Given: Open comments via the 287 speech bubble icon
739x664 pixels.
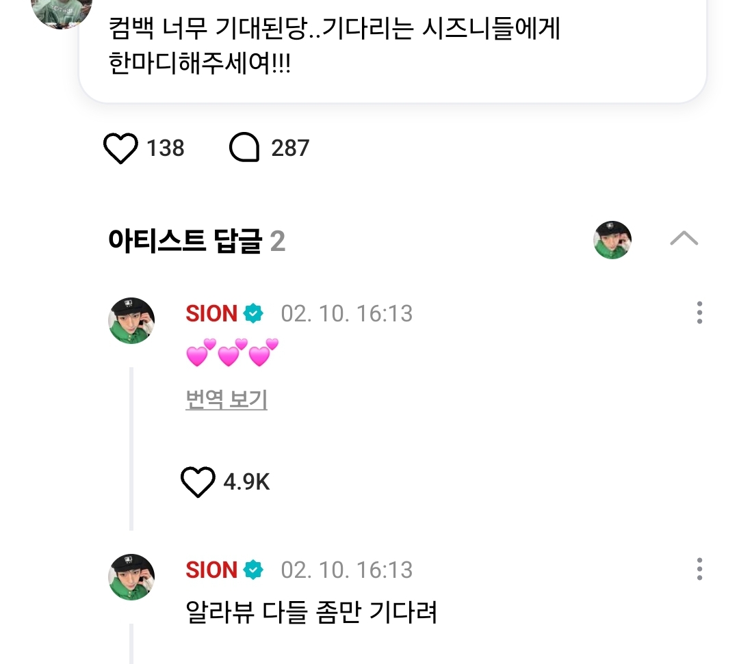Looking at the screenshot, I should click(x=244, y=148).
